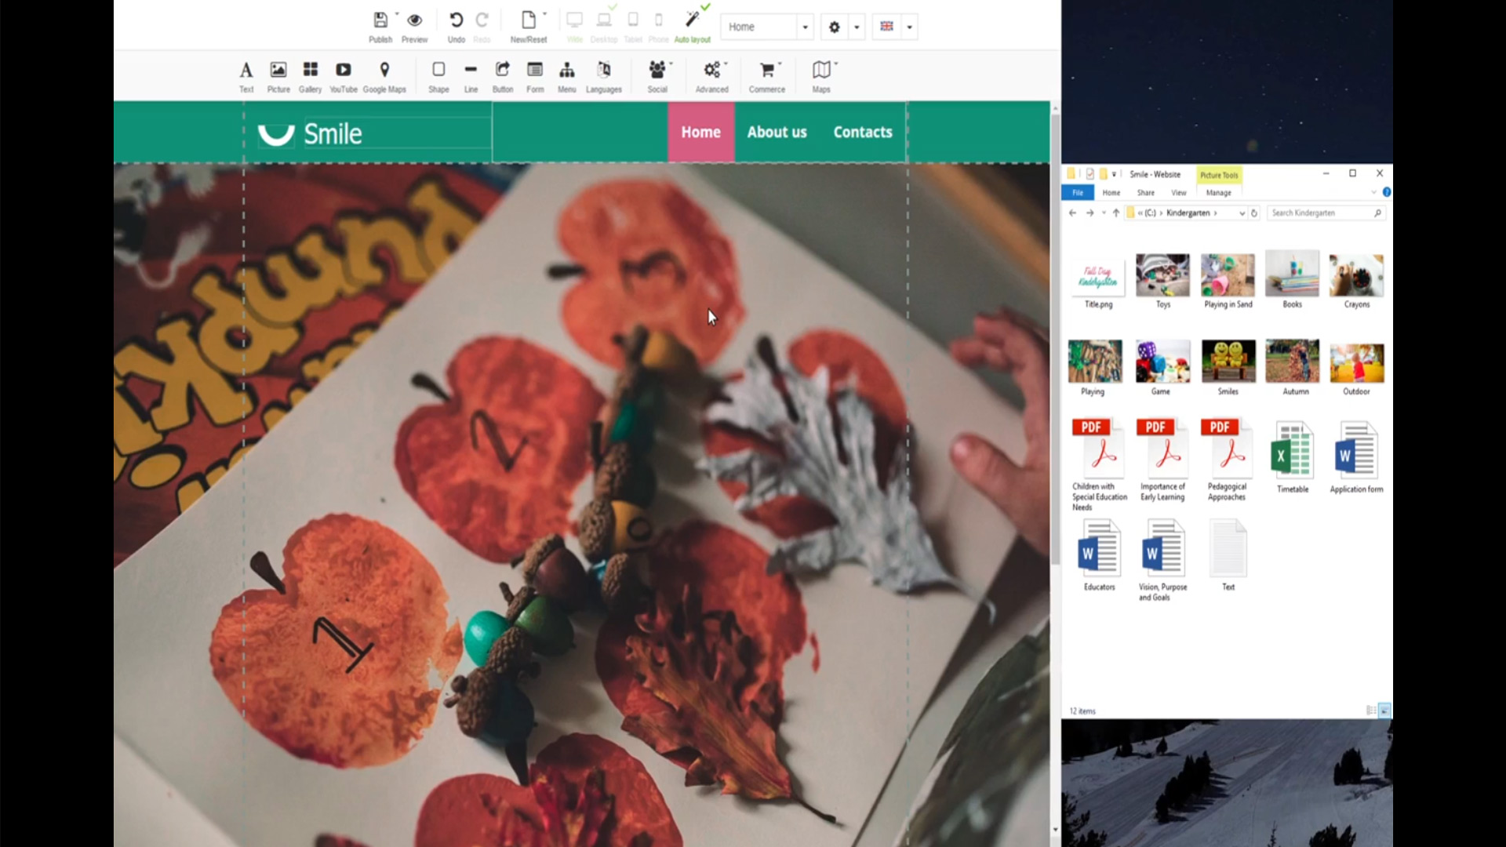Insert a Button element
Screen dimensions: 1506x847
coord(503,76)
